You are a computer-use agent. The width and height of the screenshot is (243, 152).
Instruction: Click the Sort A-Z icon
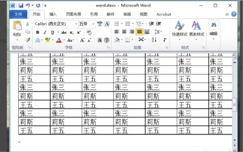point(154,40)
